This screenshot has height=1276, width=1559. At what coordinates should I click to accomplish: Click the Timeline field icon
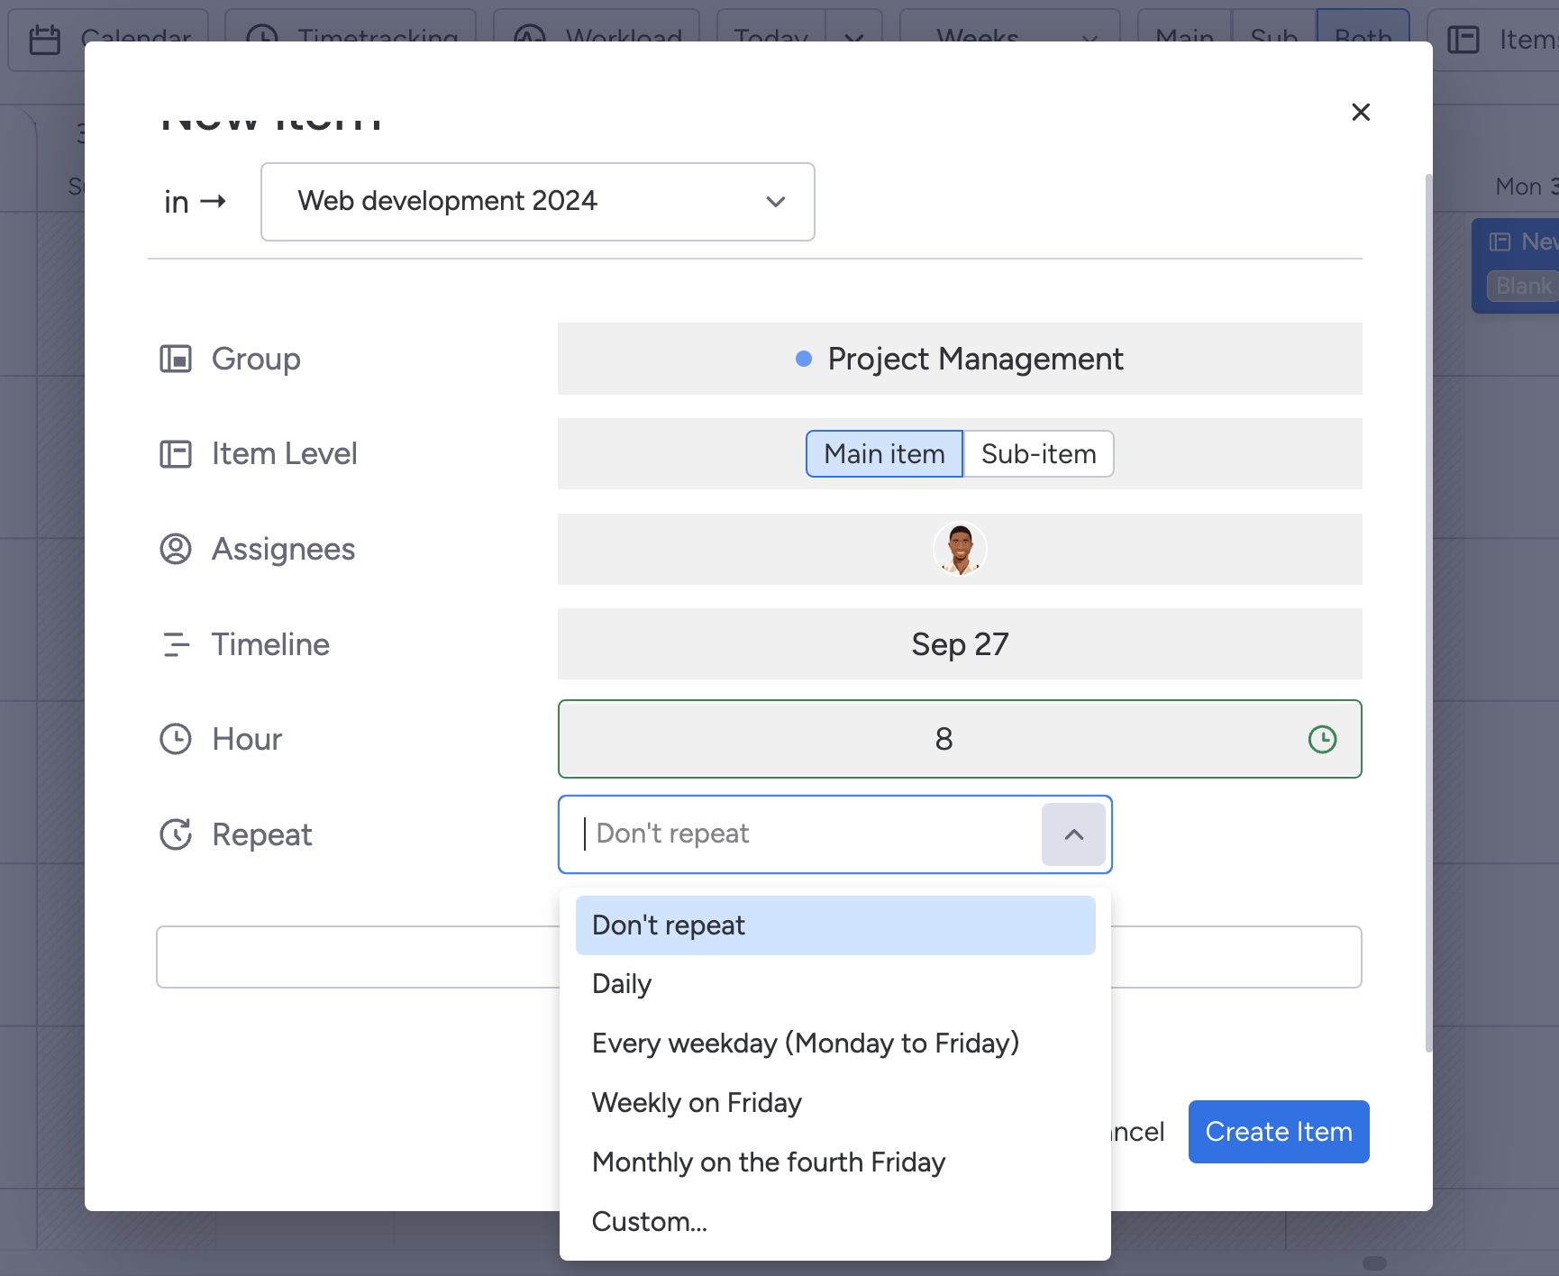[x=176, y=644]
